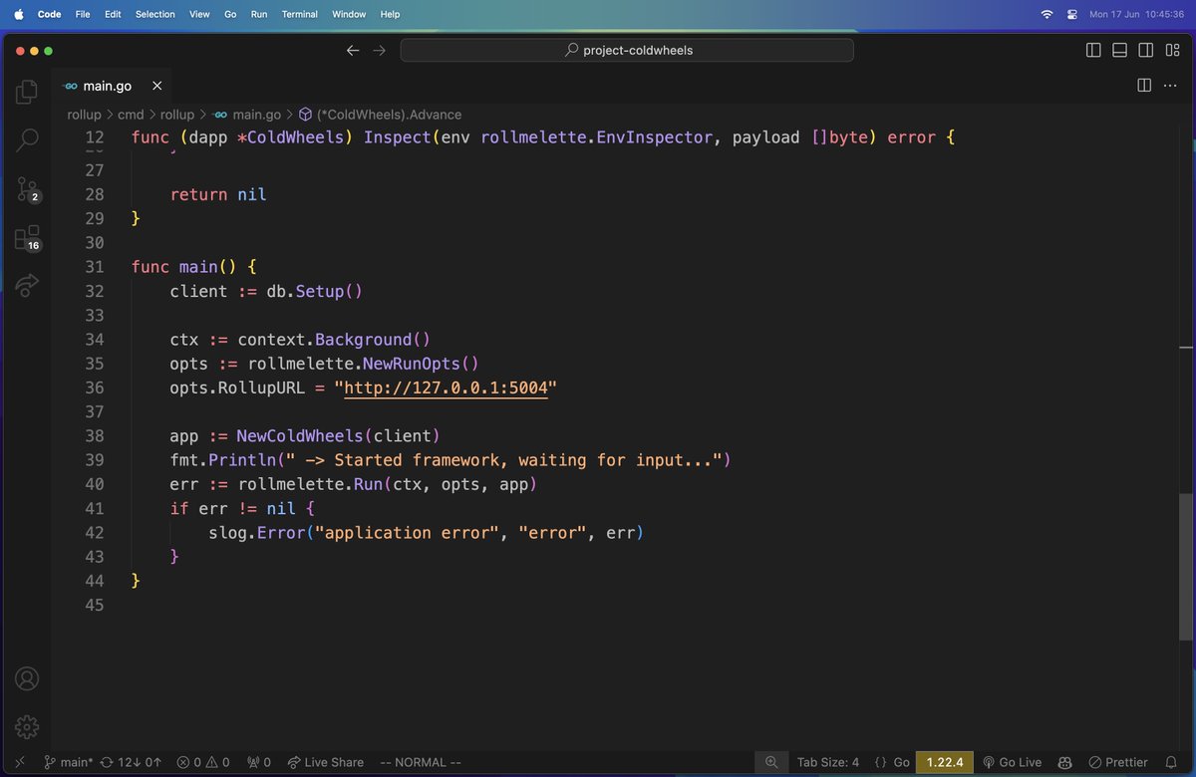Image resolution: width=1196 pixels, height=777 pixels.
Task: Toggle the secondary side bar layout icon
Action: 1145,50
